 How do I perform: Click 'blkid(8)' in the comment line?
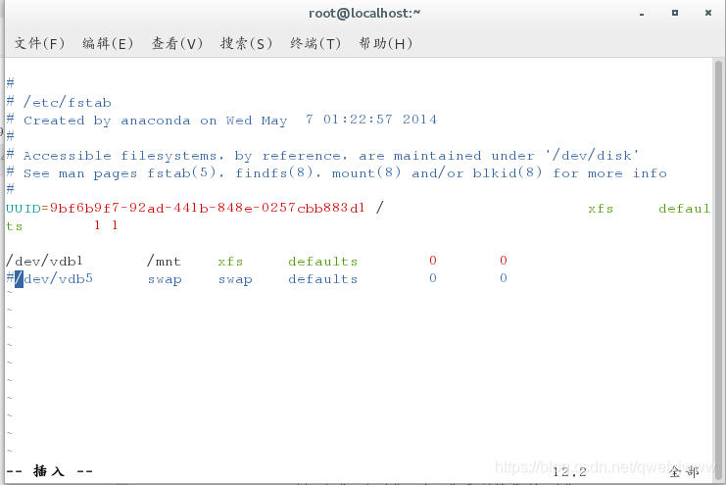coord(507,172)
